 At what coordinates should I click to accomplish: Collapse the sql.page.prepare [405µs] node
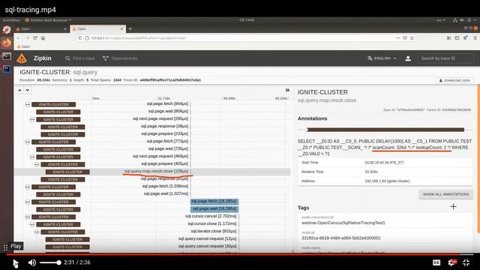[37, 164]
